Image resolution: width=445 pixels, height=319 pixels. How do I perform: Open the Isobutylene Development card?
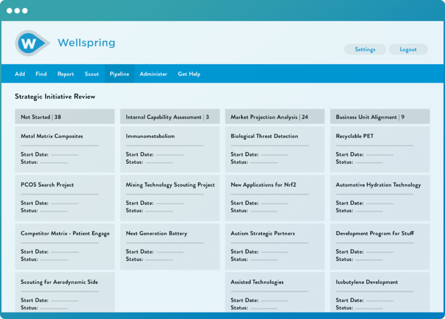click(379, 292)
